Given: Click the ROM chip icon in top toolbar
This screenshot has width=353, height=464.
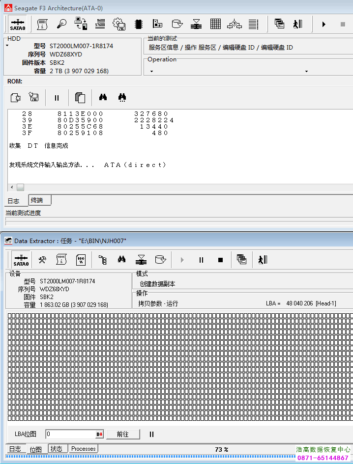Looking at the screenshot, I should 139,24.
